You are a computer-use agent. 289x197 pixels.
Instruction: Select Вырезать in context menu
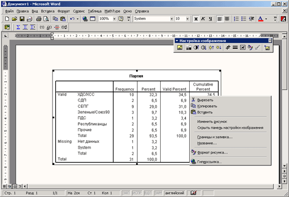point(230,100)
